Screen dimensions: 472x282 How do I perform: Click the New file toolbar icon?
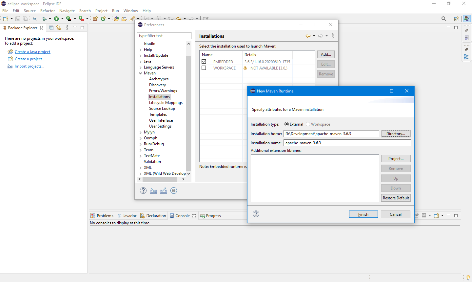pos(6,19)
